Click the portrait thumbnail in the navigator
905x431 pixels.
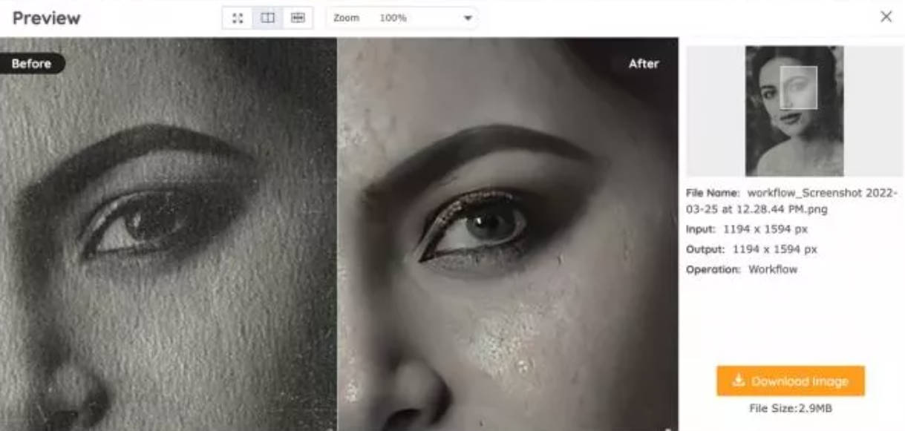(x=794, y=111)
